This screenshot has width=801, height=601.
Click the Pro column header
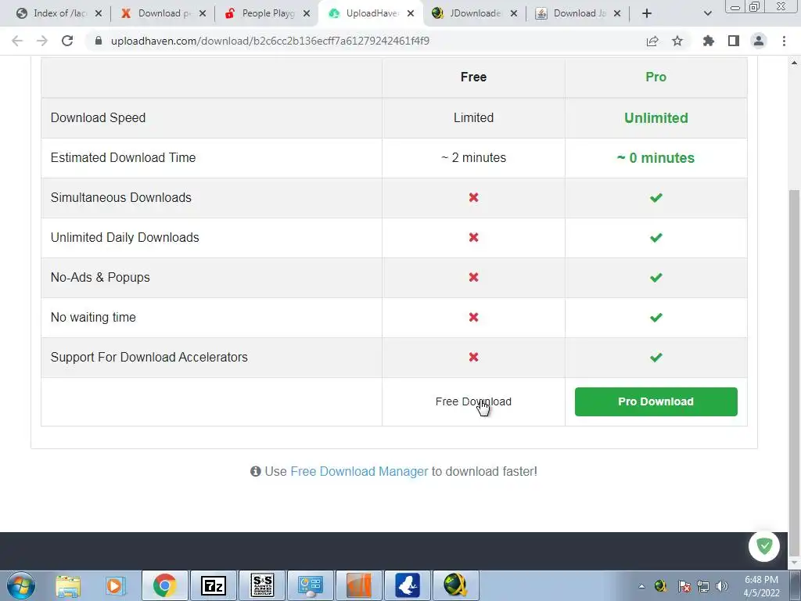(656, 77)
